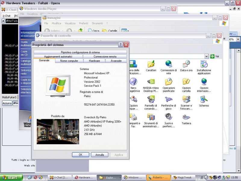
Task: Open the Avanzate tab
Action: point(116,61)
